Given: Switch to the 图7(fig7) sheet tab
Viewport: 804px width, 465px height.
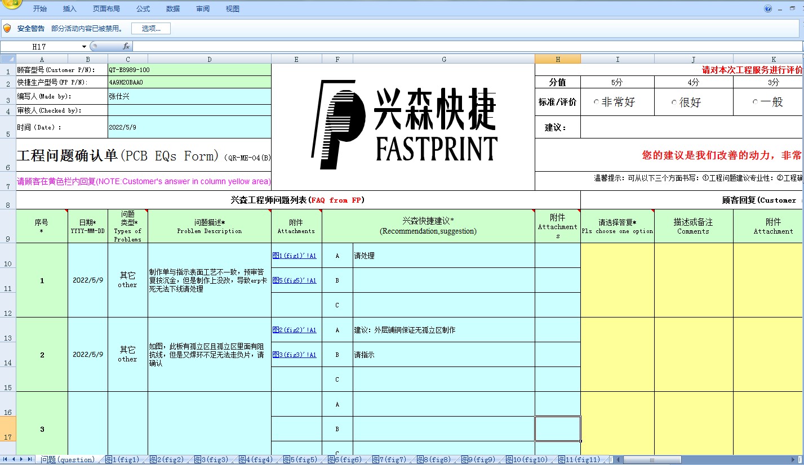Looking at the screenshot, I should click(x=389, y=460).
